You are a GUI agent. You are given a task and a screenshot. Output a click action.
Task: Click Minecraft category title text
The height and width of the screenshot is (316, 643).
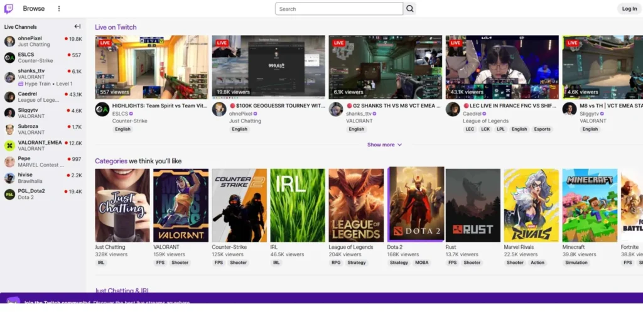point(574,247)
